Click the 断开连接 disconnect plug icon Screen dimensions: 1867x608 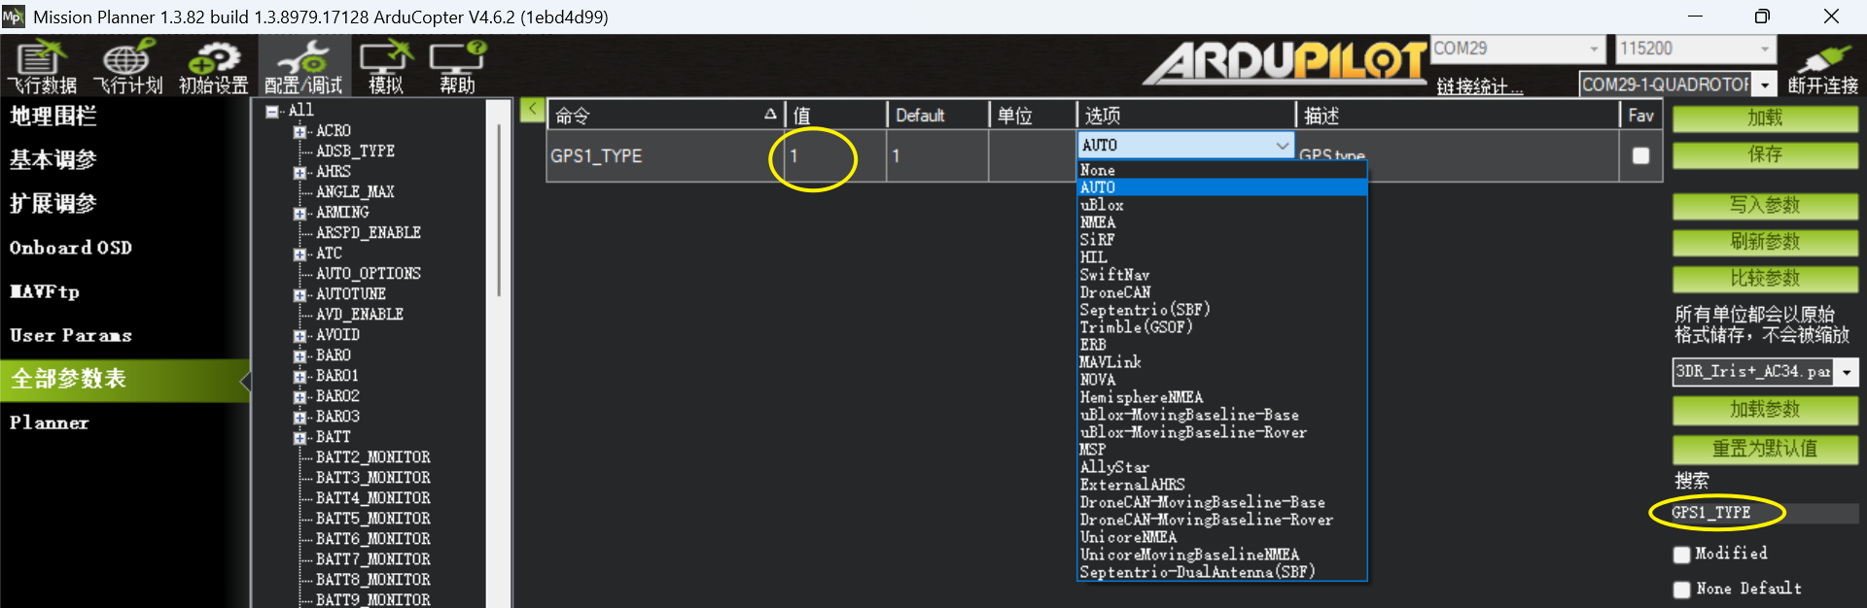[1822, 67]
